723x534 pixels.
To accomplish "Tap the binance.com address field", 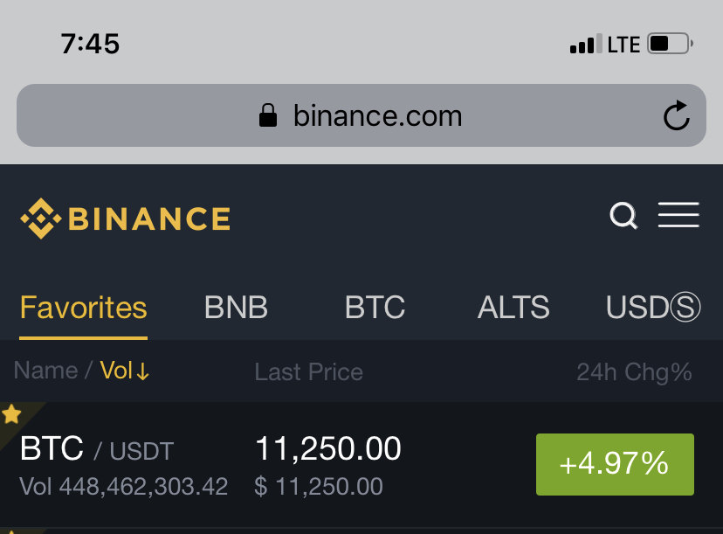I will point(361,115).
